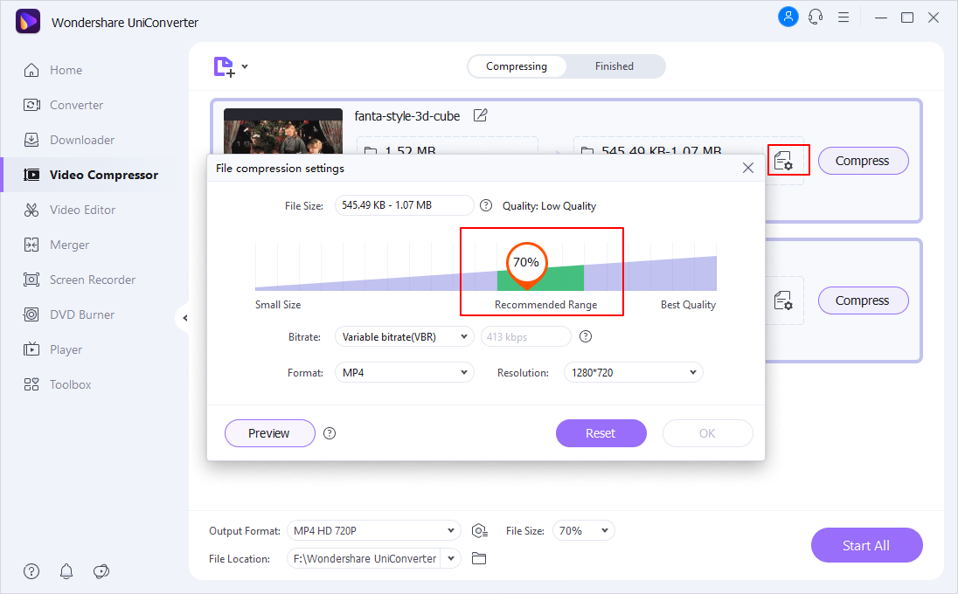Click the File Size input field
This screenshot has width=958, height=594.
tap(404, 205)
